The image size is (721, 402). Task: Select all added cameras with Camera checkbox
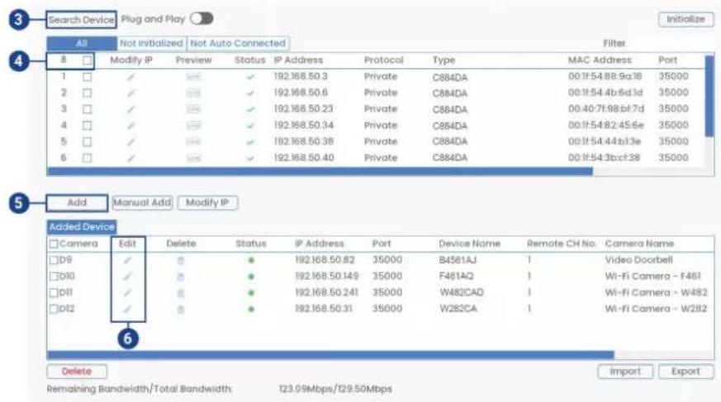(x=54, y=244)
